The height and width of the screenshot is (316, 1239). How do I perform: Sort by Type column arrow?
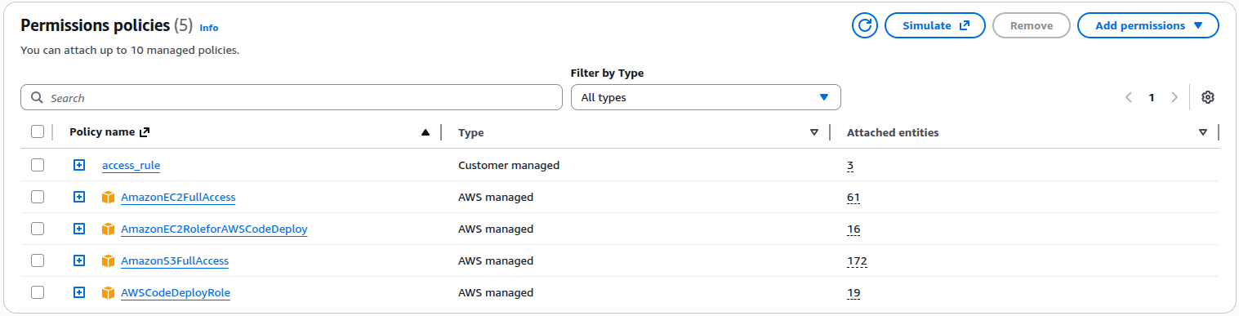(813, 132)
